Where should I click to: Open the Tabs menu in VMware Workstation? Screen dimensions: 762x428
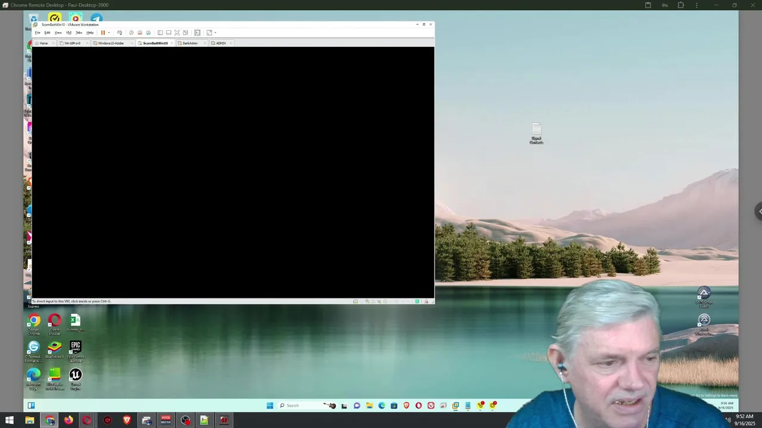79,33
